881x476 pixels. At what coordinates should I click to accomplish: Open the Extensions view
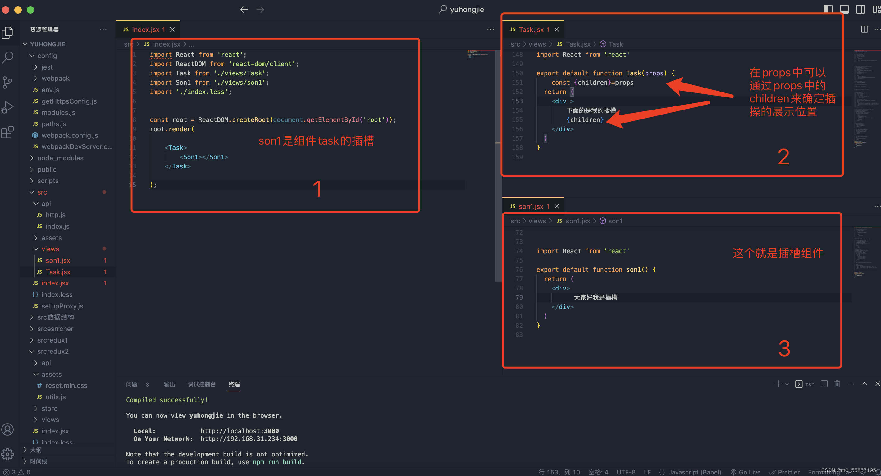pos(8,132)
